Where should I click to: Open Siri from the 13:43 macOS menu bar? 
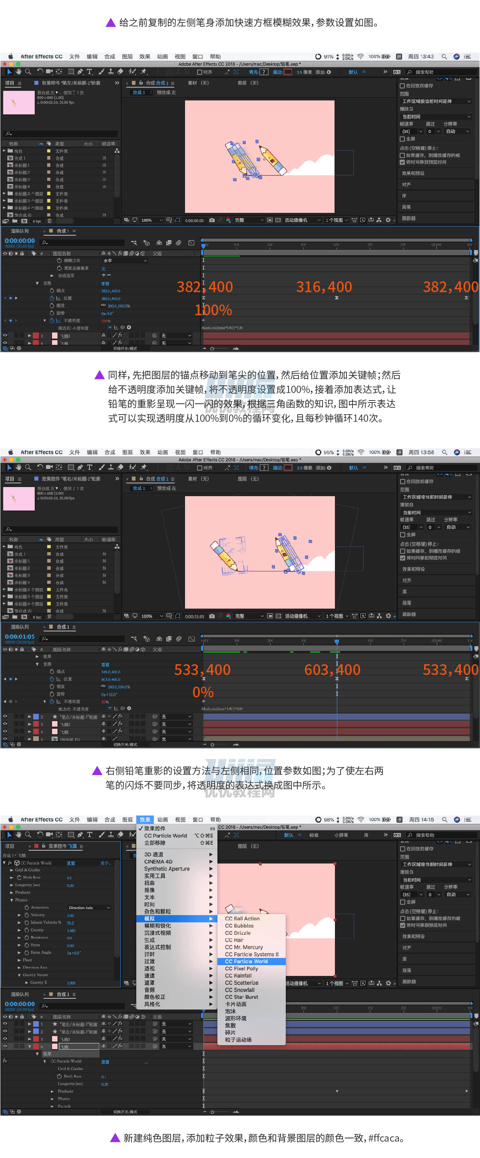(456, 57)
